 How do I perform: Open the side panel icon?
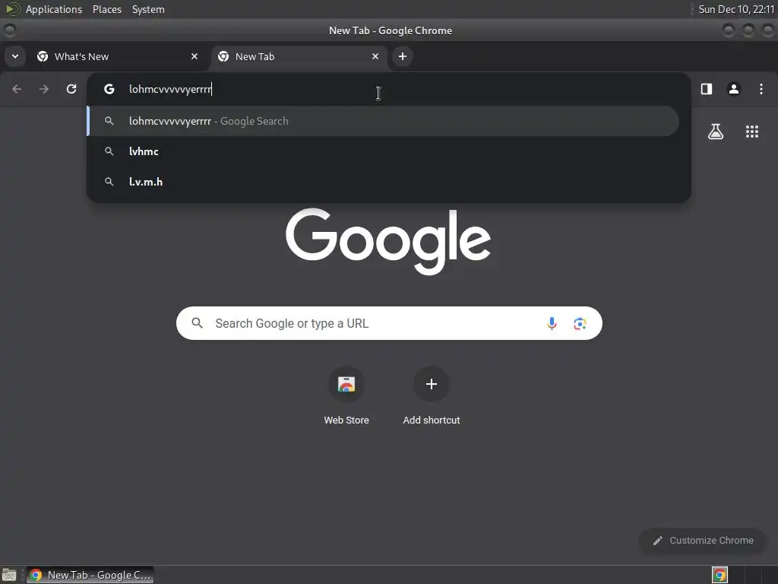pos(707,89)
